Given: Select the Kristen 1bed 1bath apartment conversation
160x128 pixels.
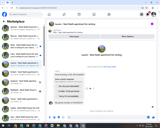Looking at the screenshot, I should click(21, 73).
